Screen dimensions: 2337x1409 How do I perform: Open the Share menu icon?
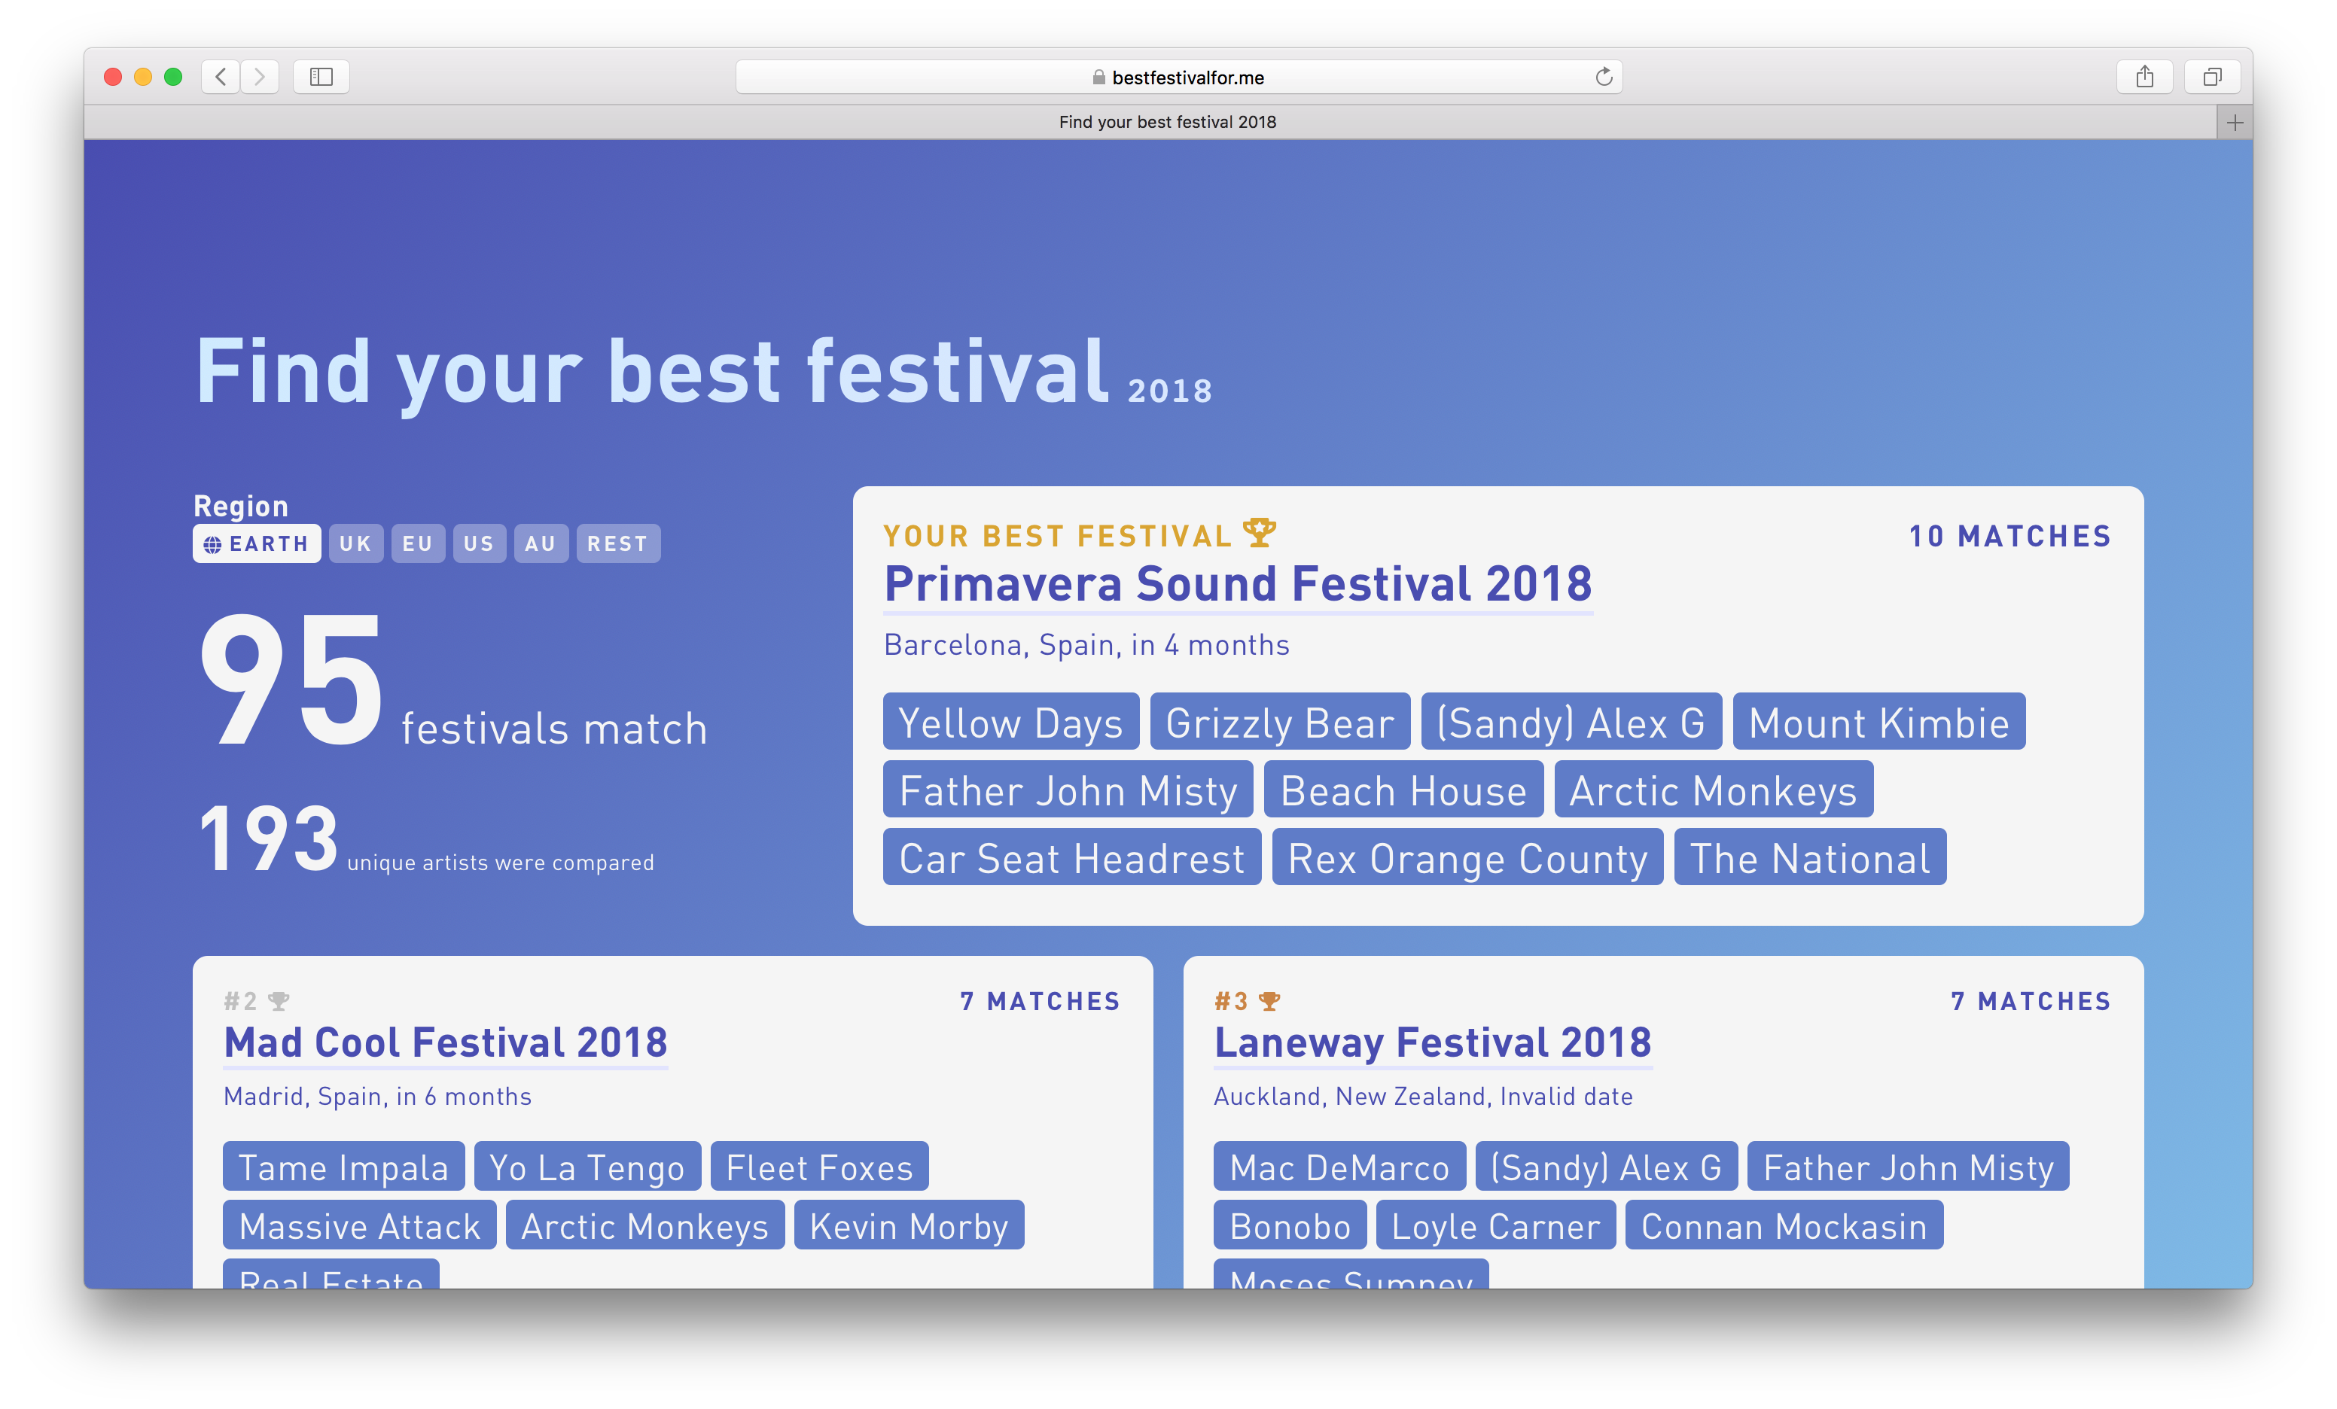tap(2144, 77)
